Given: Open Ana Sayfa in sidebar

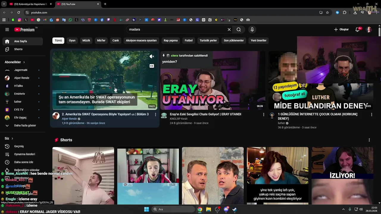Looking at the screenshot, I should (23, 41).
